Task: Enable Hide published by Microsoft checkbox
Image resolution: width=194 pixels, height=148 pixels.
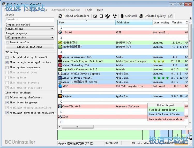Action: click(x=7, y=57)
